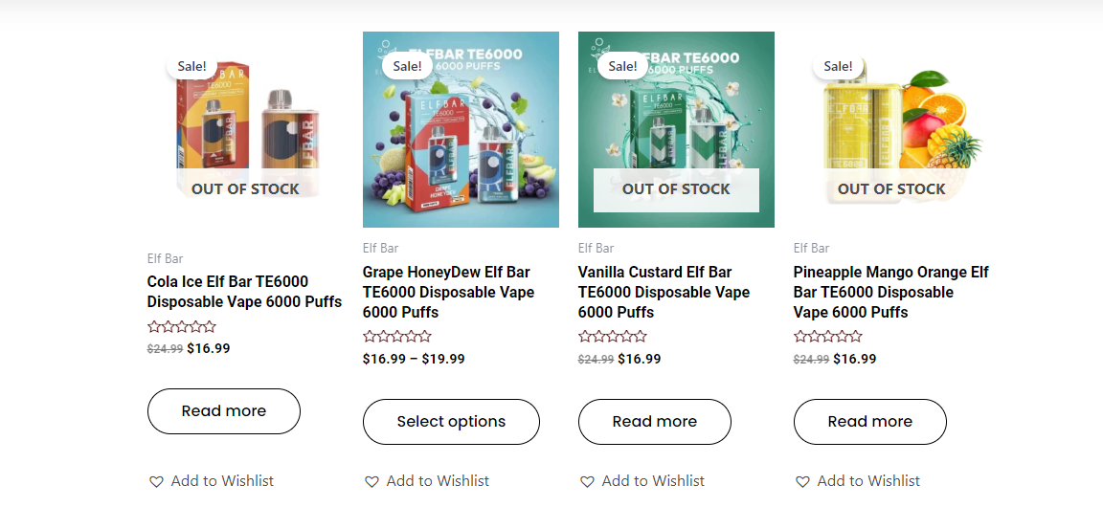
Task: Add Pineapple Mango Orange to Wishlist text link
Action: coord(868,482)
